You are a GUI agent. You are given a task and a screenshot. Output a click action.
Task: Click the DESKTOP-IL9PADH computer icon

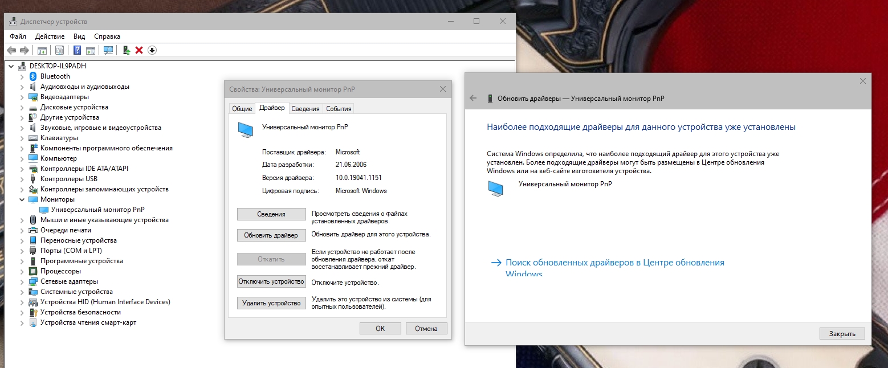click(x=23, y=66)
